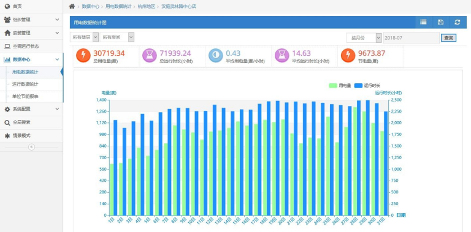Expand the 系统配置 menu chevron
Image resolution: width=471 pixels, height=232 pixels.
point(57,109)
